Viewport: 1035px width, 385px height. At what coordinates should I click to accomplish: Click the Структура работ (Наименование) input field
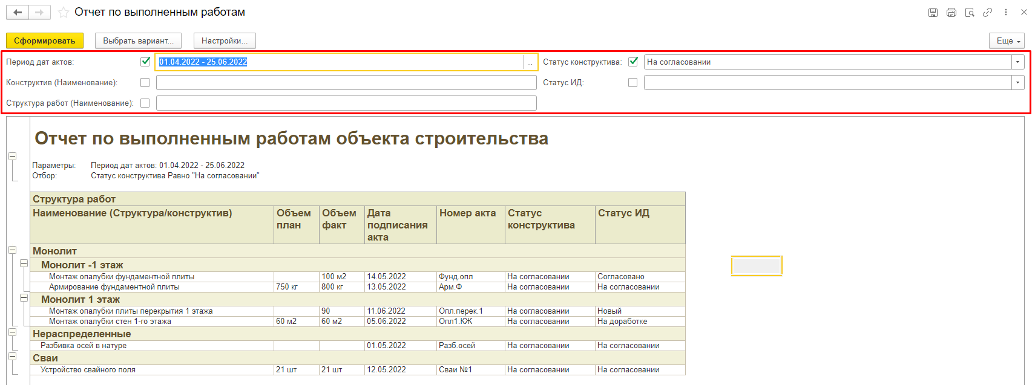pos(346,103)
